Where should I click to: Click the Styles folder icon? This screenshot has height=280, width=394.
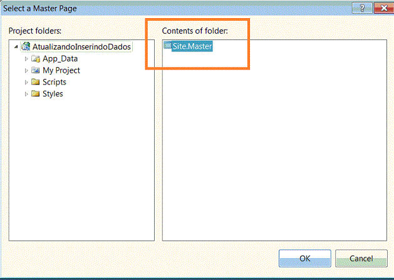tap(36, 94)
